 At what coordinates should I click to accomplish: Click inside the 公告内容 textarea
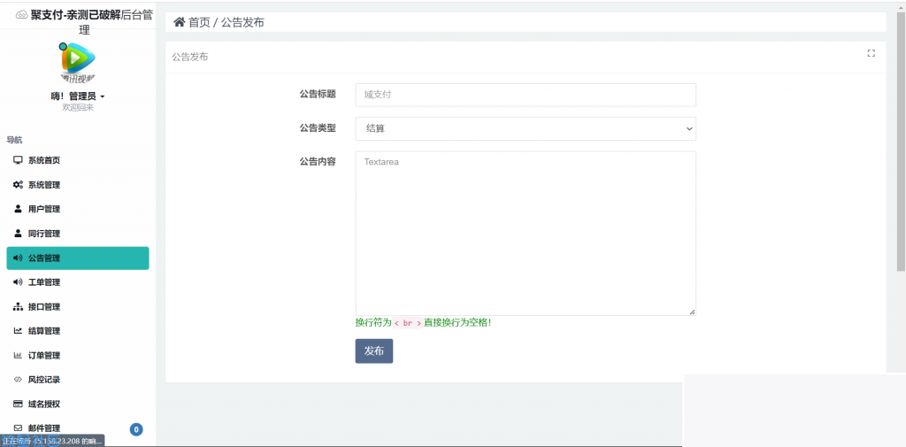[526, 233]
